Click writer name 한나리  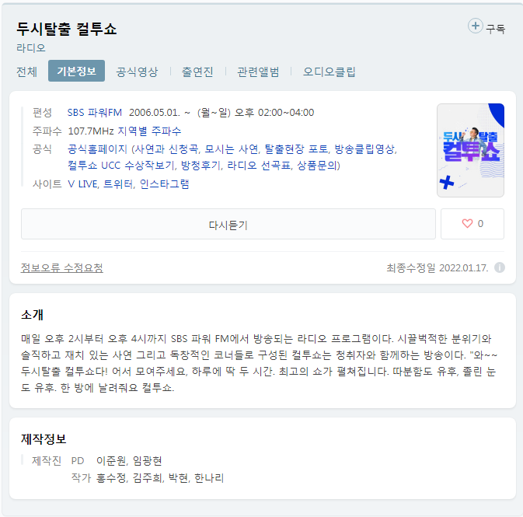209,478
